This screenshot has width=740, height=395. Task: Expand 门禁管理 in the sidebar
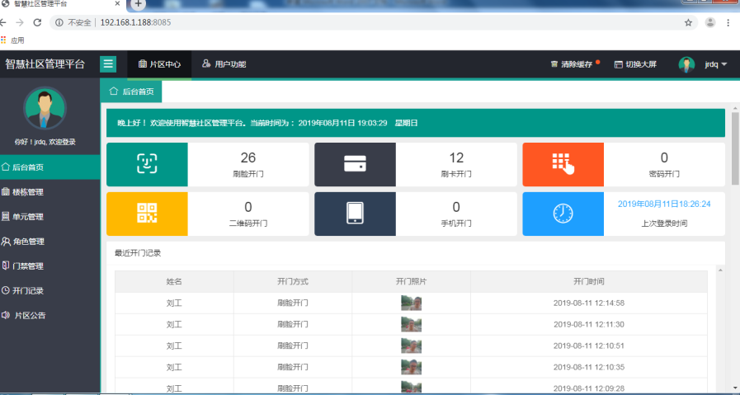28,266
